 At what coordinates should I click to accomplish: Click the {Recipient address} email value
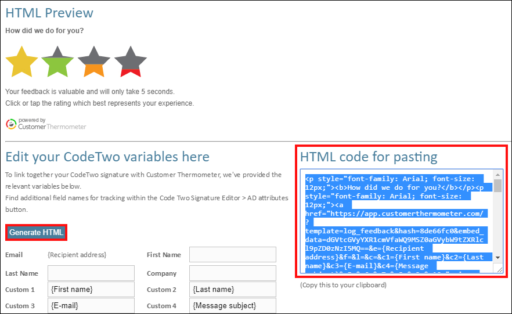point(77,255)
